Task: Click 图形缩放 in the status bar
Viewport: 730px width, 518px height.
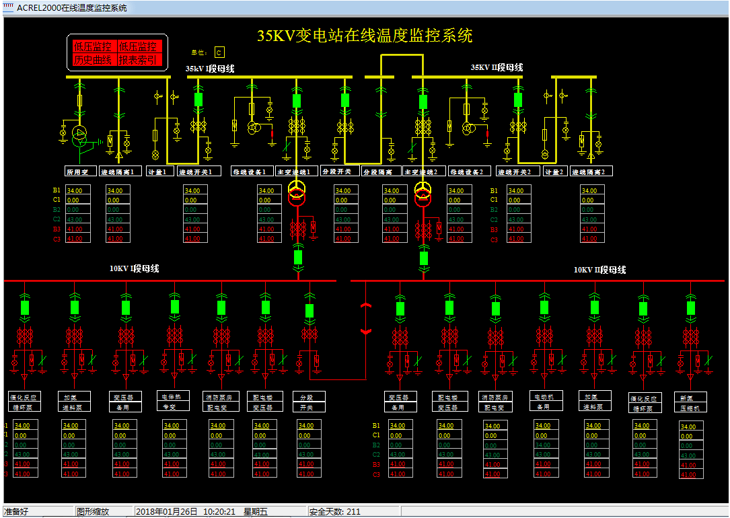Action: [x=93, y=511]
